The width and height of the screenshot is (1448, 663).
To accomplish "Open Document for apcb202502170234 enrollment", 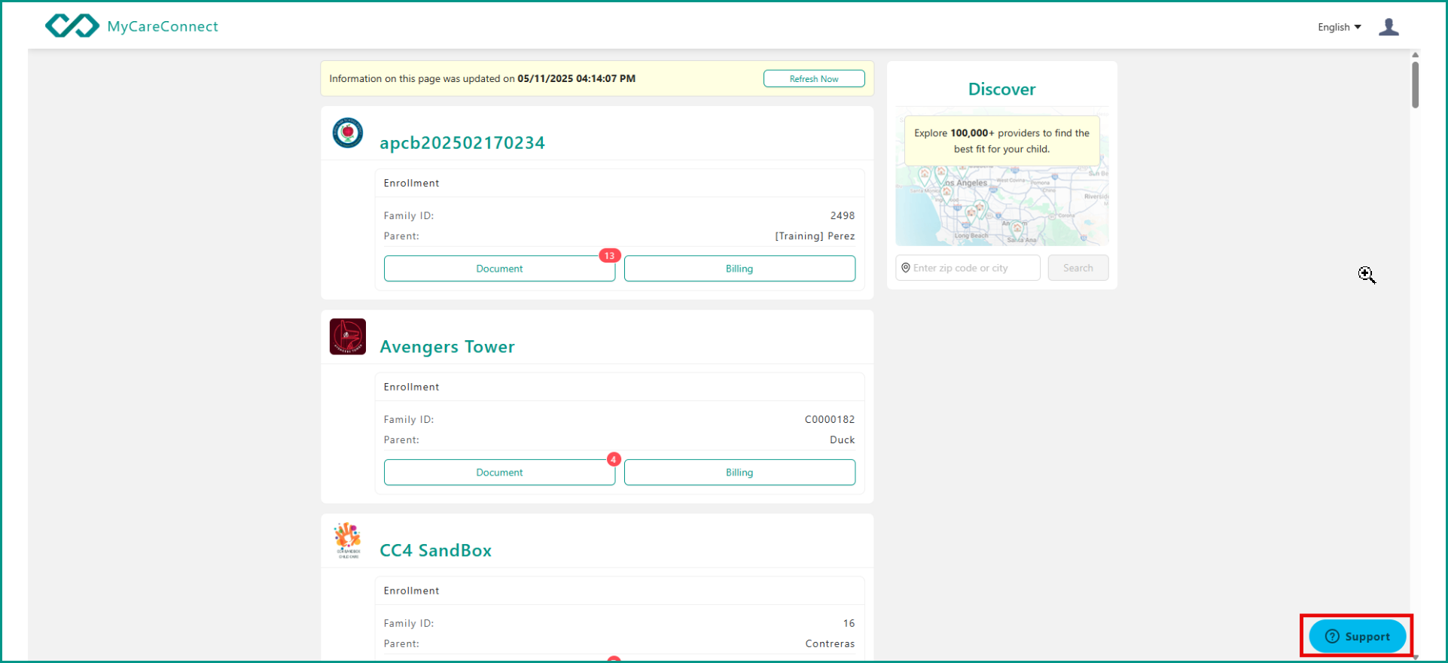I will 499,269.
